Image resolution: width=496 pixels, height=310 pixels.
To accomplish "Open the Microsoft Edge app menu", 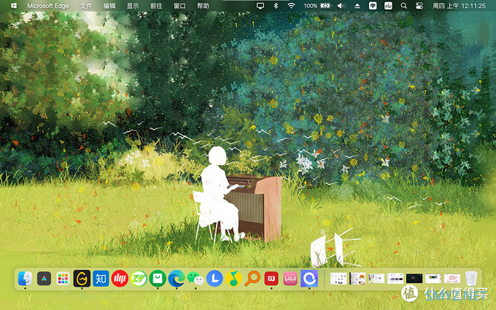I will point(47,6).
